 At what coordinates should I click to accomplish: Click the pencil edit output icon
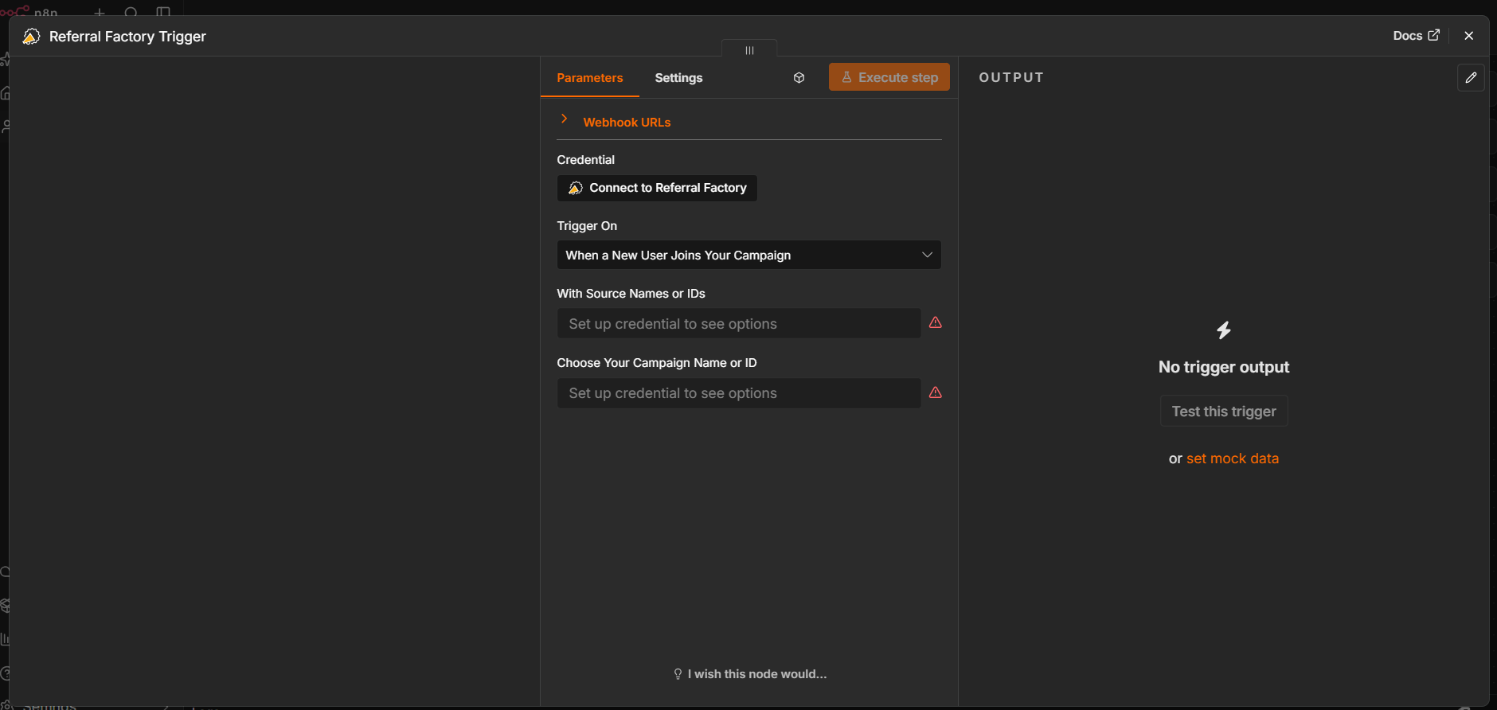click(1471, 77)
